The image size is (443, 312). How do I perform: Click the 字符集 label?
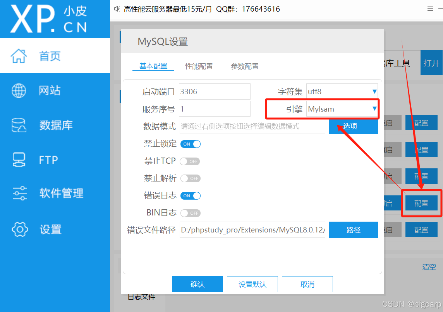290,92
